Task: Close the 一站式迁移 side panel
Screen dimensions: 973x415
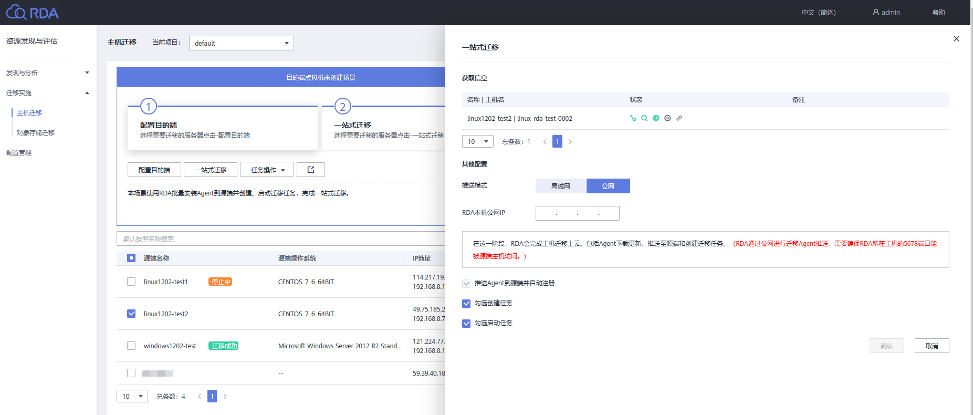Action: click(956, 39)
